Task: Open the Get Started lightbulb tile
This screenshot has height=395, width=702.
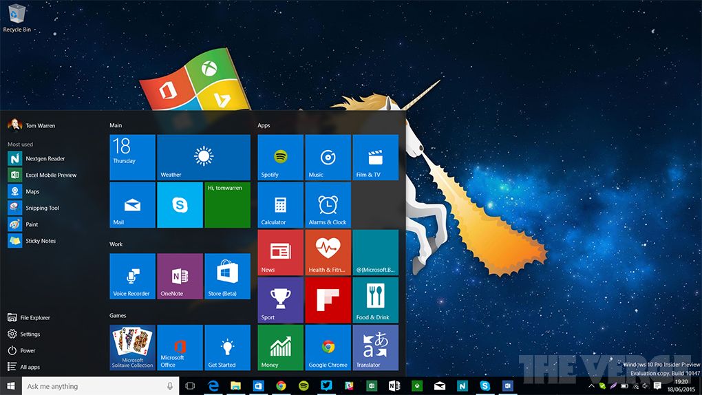Action: pyautogui.click(x=227, y=347)
